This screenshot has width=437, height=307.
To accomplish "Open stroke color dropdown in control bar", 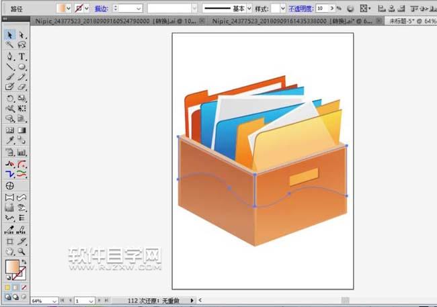I will (x=87, y=8).
